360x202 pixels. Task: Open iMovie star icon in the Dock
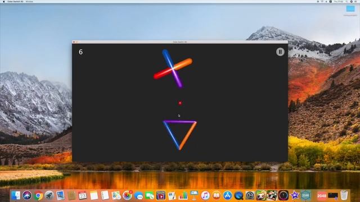294,196
